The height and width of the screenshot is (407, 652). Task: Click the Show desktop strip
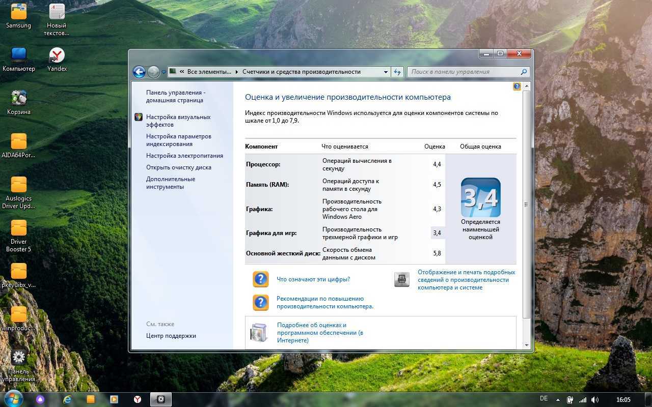pyautogui.click(x=648, y=399)
